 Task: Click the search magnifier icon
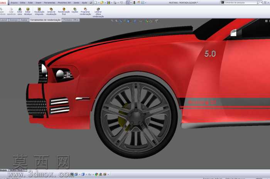(x=258, y=3)
